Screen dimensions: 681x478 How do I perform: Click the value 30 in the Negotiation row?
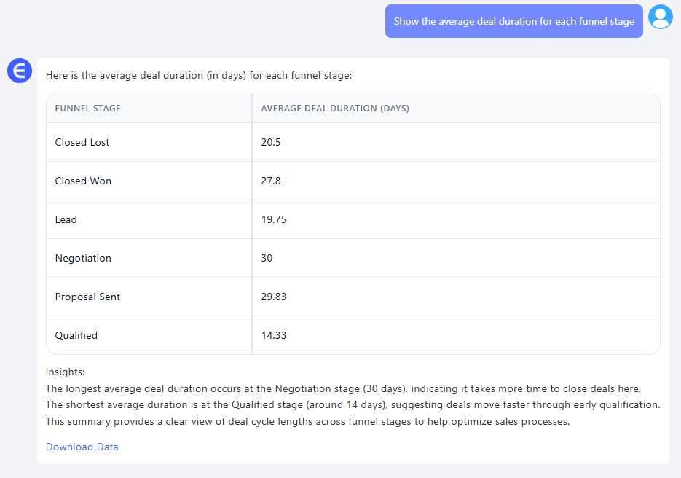(267, 259)
